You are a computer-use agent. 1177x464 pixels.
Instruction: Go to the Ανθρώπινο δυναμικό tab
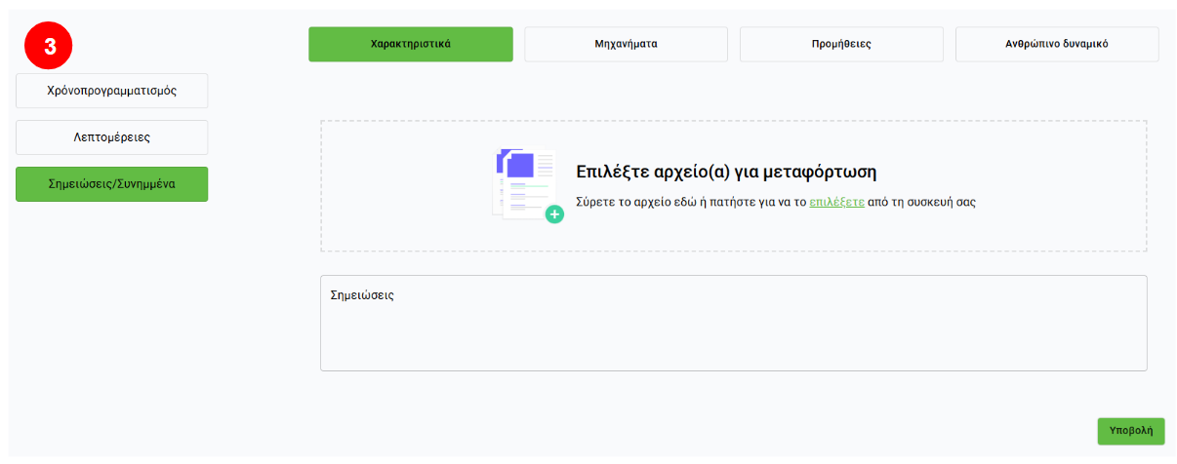(x=1057, y=44)
